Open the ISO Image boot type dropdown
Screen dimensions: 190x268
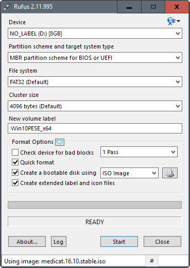pos(129,173)
